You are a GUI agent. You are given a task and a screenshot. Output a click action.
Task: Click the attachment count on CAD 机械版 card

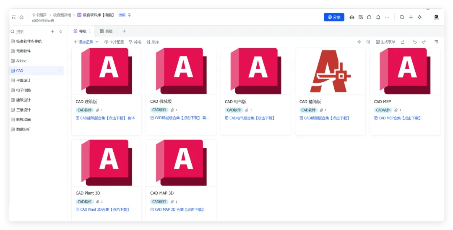[174, 110]
